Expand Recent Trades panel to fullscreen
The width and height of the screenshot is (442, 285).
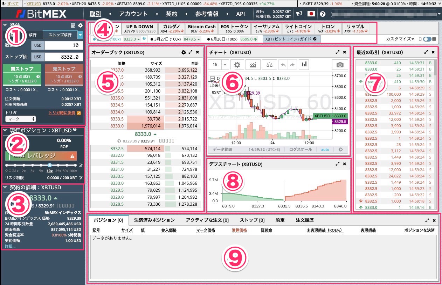click(x=426, y=52)
